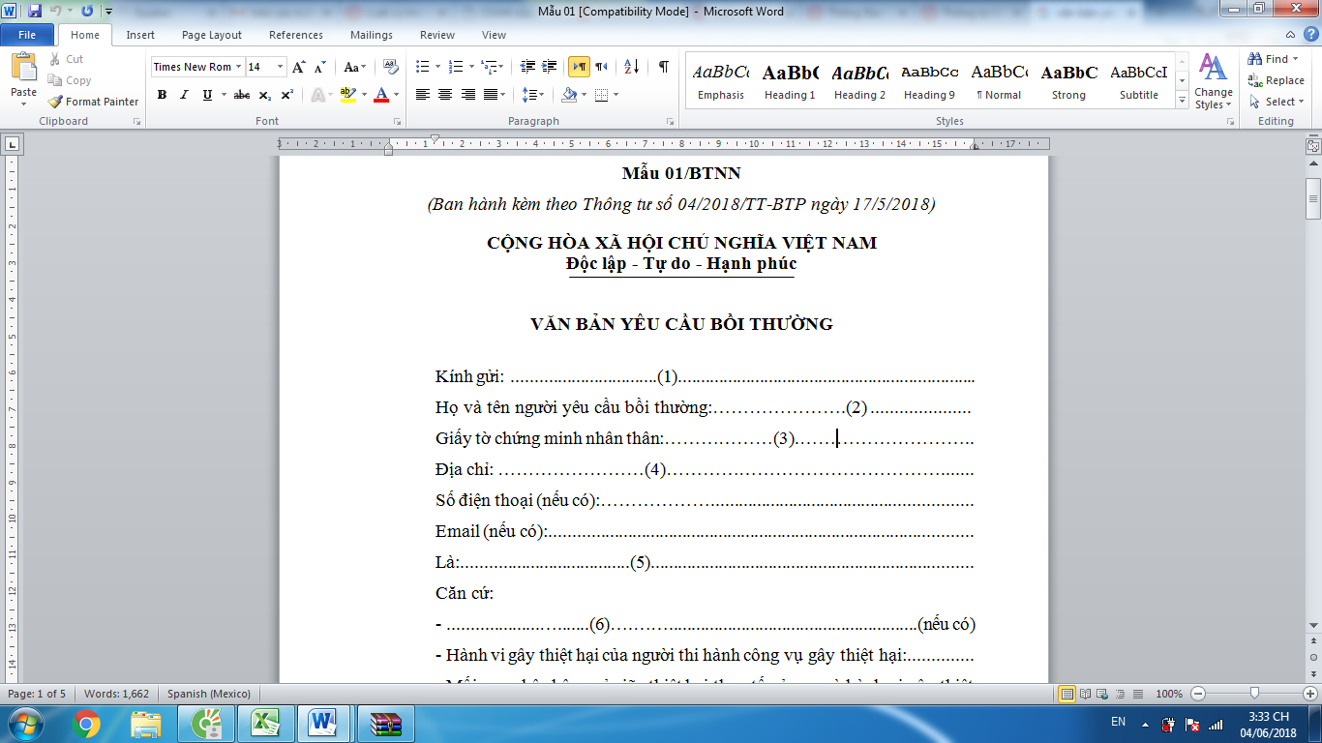Switch to Print Layout view
This screenshot has height=743, width=1322.
[x=1067, y=694]
